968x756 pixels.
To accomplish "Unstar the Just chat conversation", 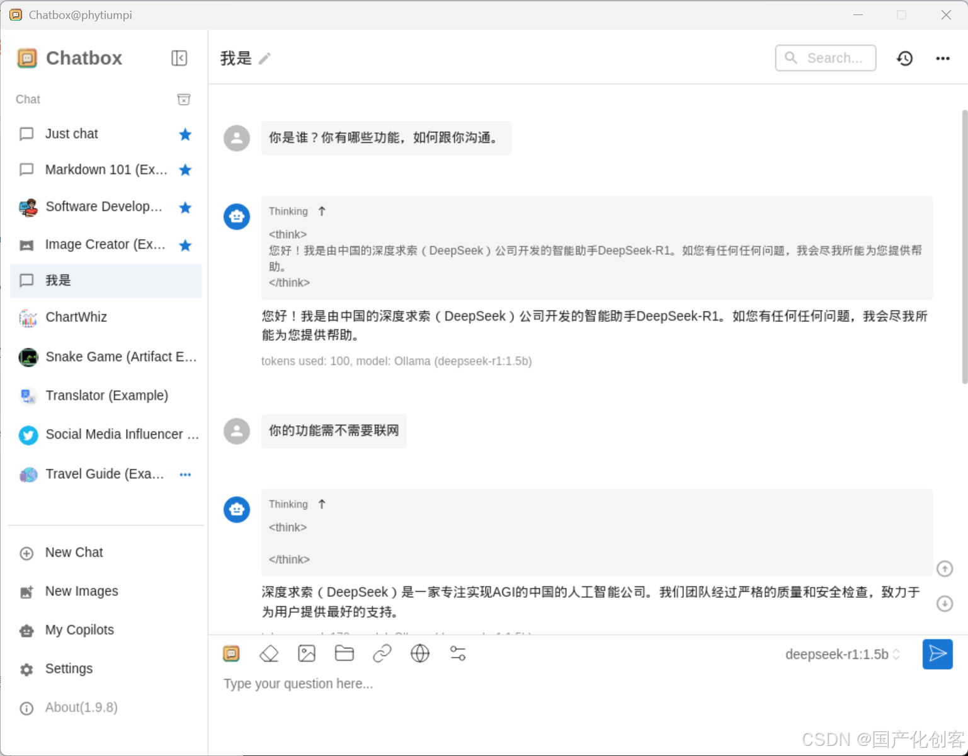I will point(185,134).
